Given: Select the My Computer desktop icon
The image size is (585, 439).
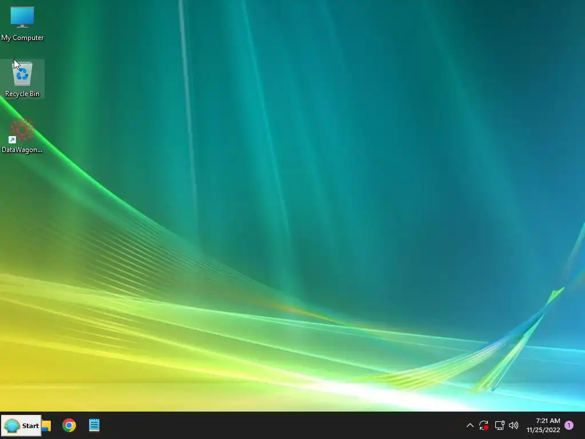Looking at the screenshot, I should click(22, 23).
